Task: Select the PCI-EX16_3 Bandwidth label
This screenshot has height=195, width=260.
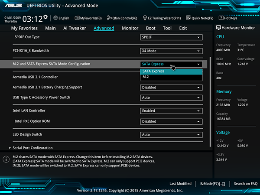Action: [31, 51]
